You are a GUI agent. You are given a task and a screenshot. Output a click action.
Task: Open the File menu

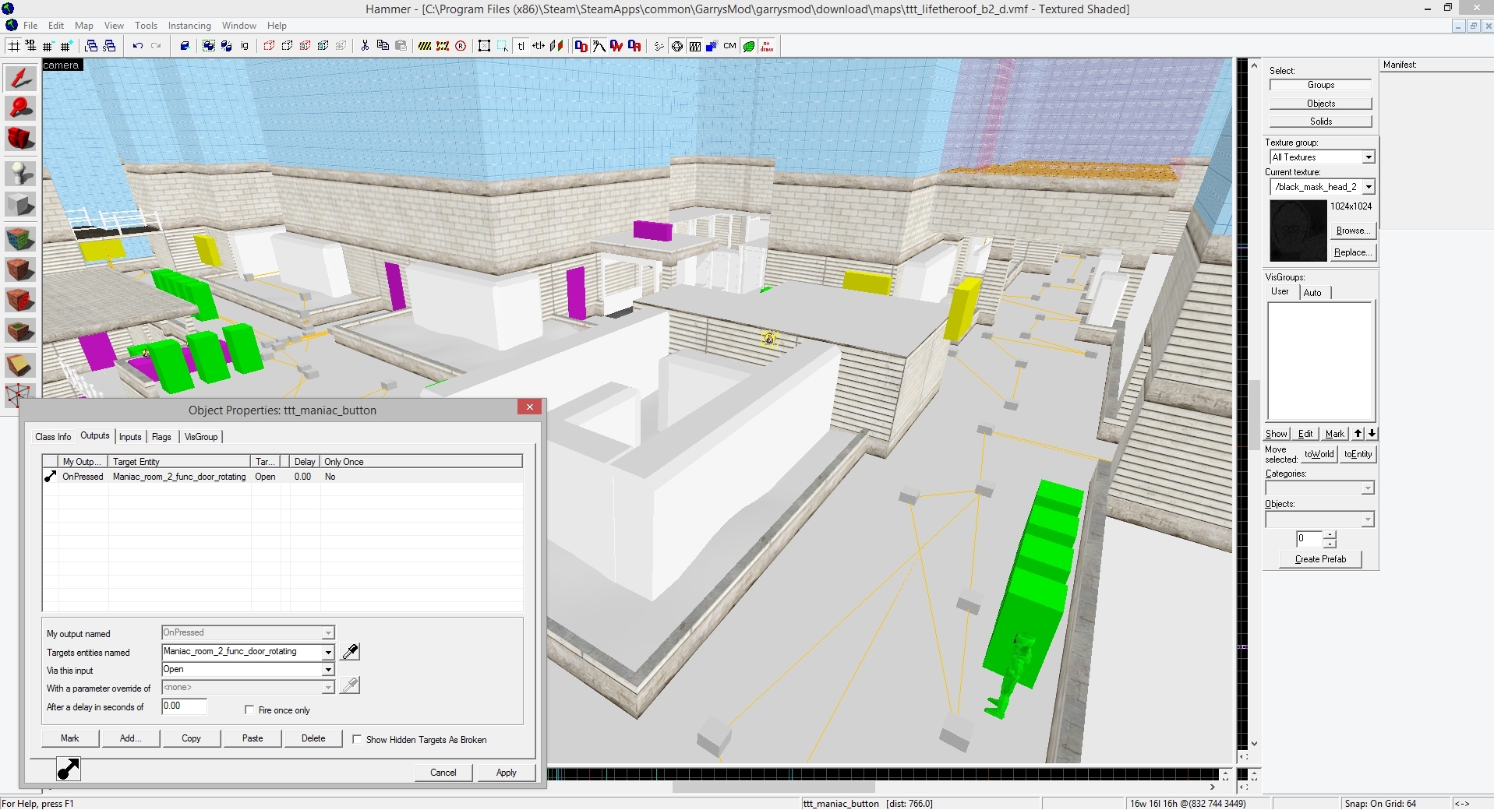pyautogui.click(x=30, y=25)
